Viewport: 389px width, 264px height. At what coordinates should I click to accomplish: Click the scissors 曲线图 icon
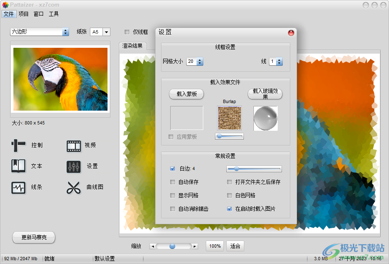coord(74,187)
